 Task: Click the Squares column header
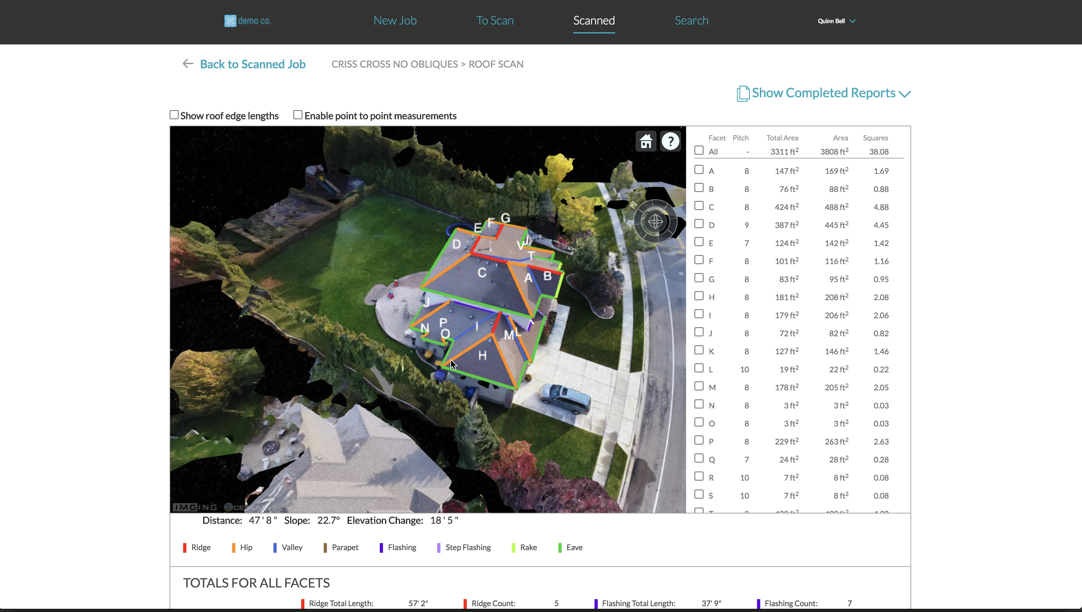[x=875, y=138]
